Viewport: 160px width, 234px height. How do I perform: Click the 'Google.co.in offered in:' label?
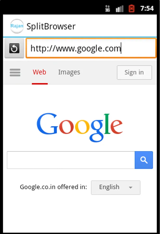tap(53, 187)
